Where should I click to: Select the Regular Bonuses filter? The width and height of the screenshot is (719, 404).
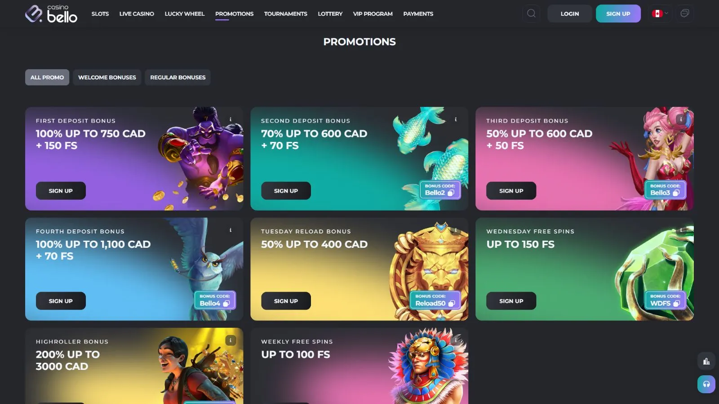pyautogui.click(x=178, y=77)
